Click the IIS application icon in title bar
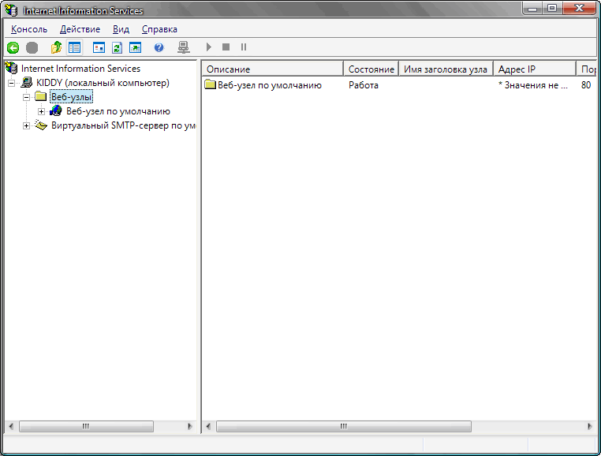This screenshot has height=456, width=601. point(12,10)
